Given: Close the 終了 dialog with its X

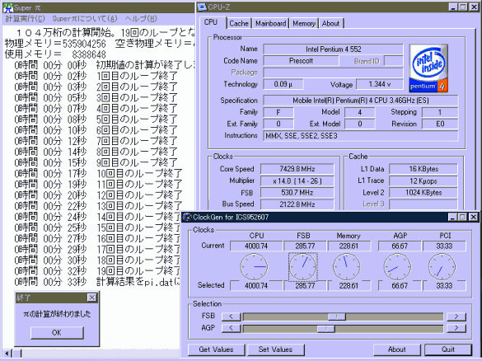Looking at the screenshot, I should pos(92,298).
